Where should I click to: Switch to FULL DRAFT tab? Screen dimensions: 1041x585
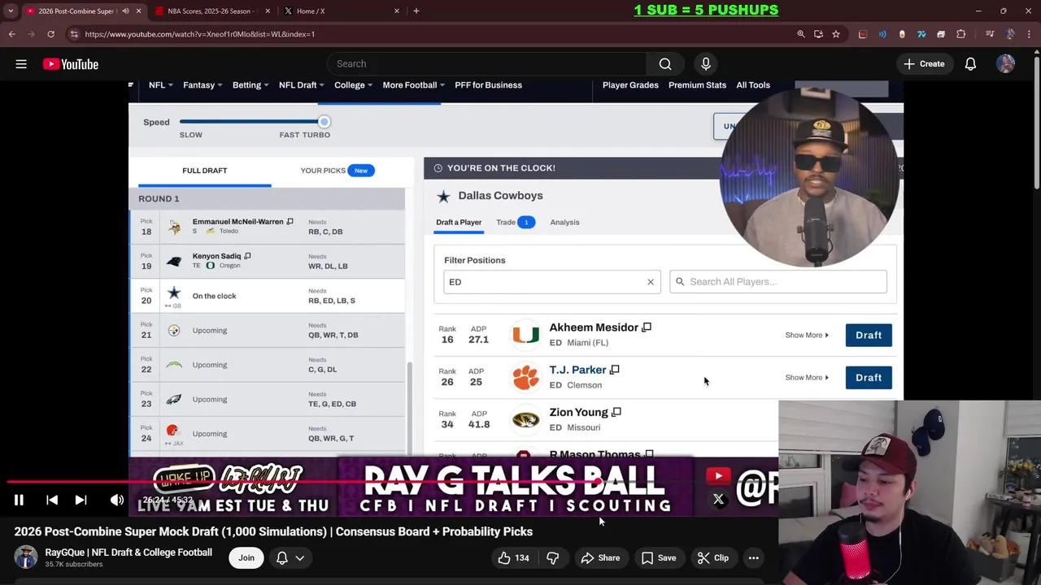click(205, 171)
